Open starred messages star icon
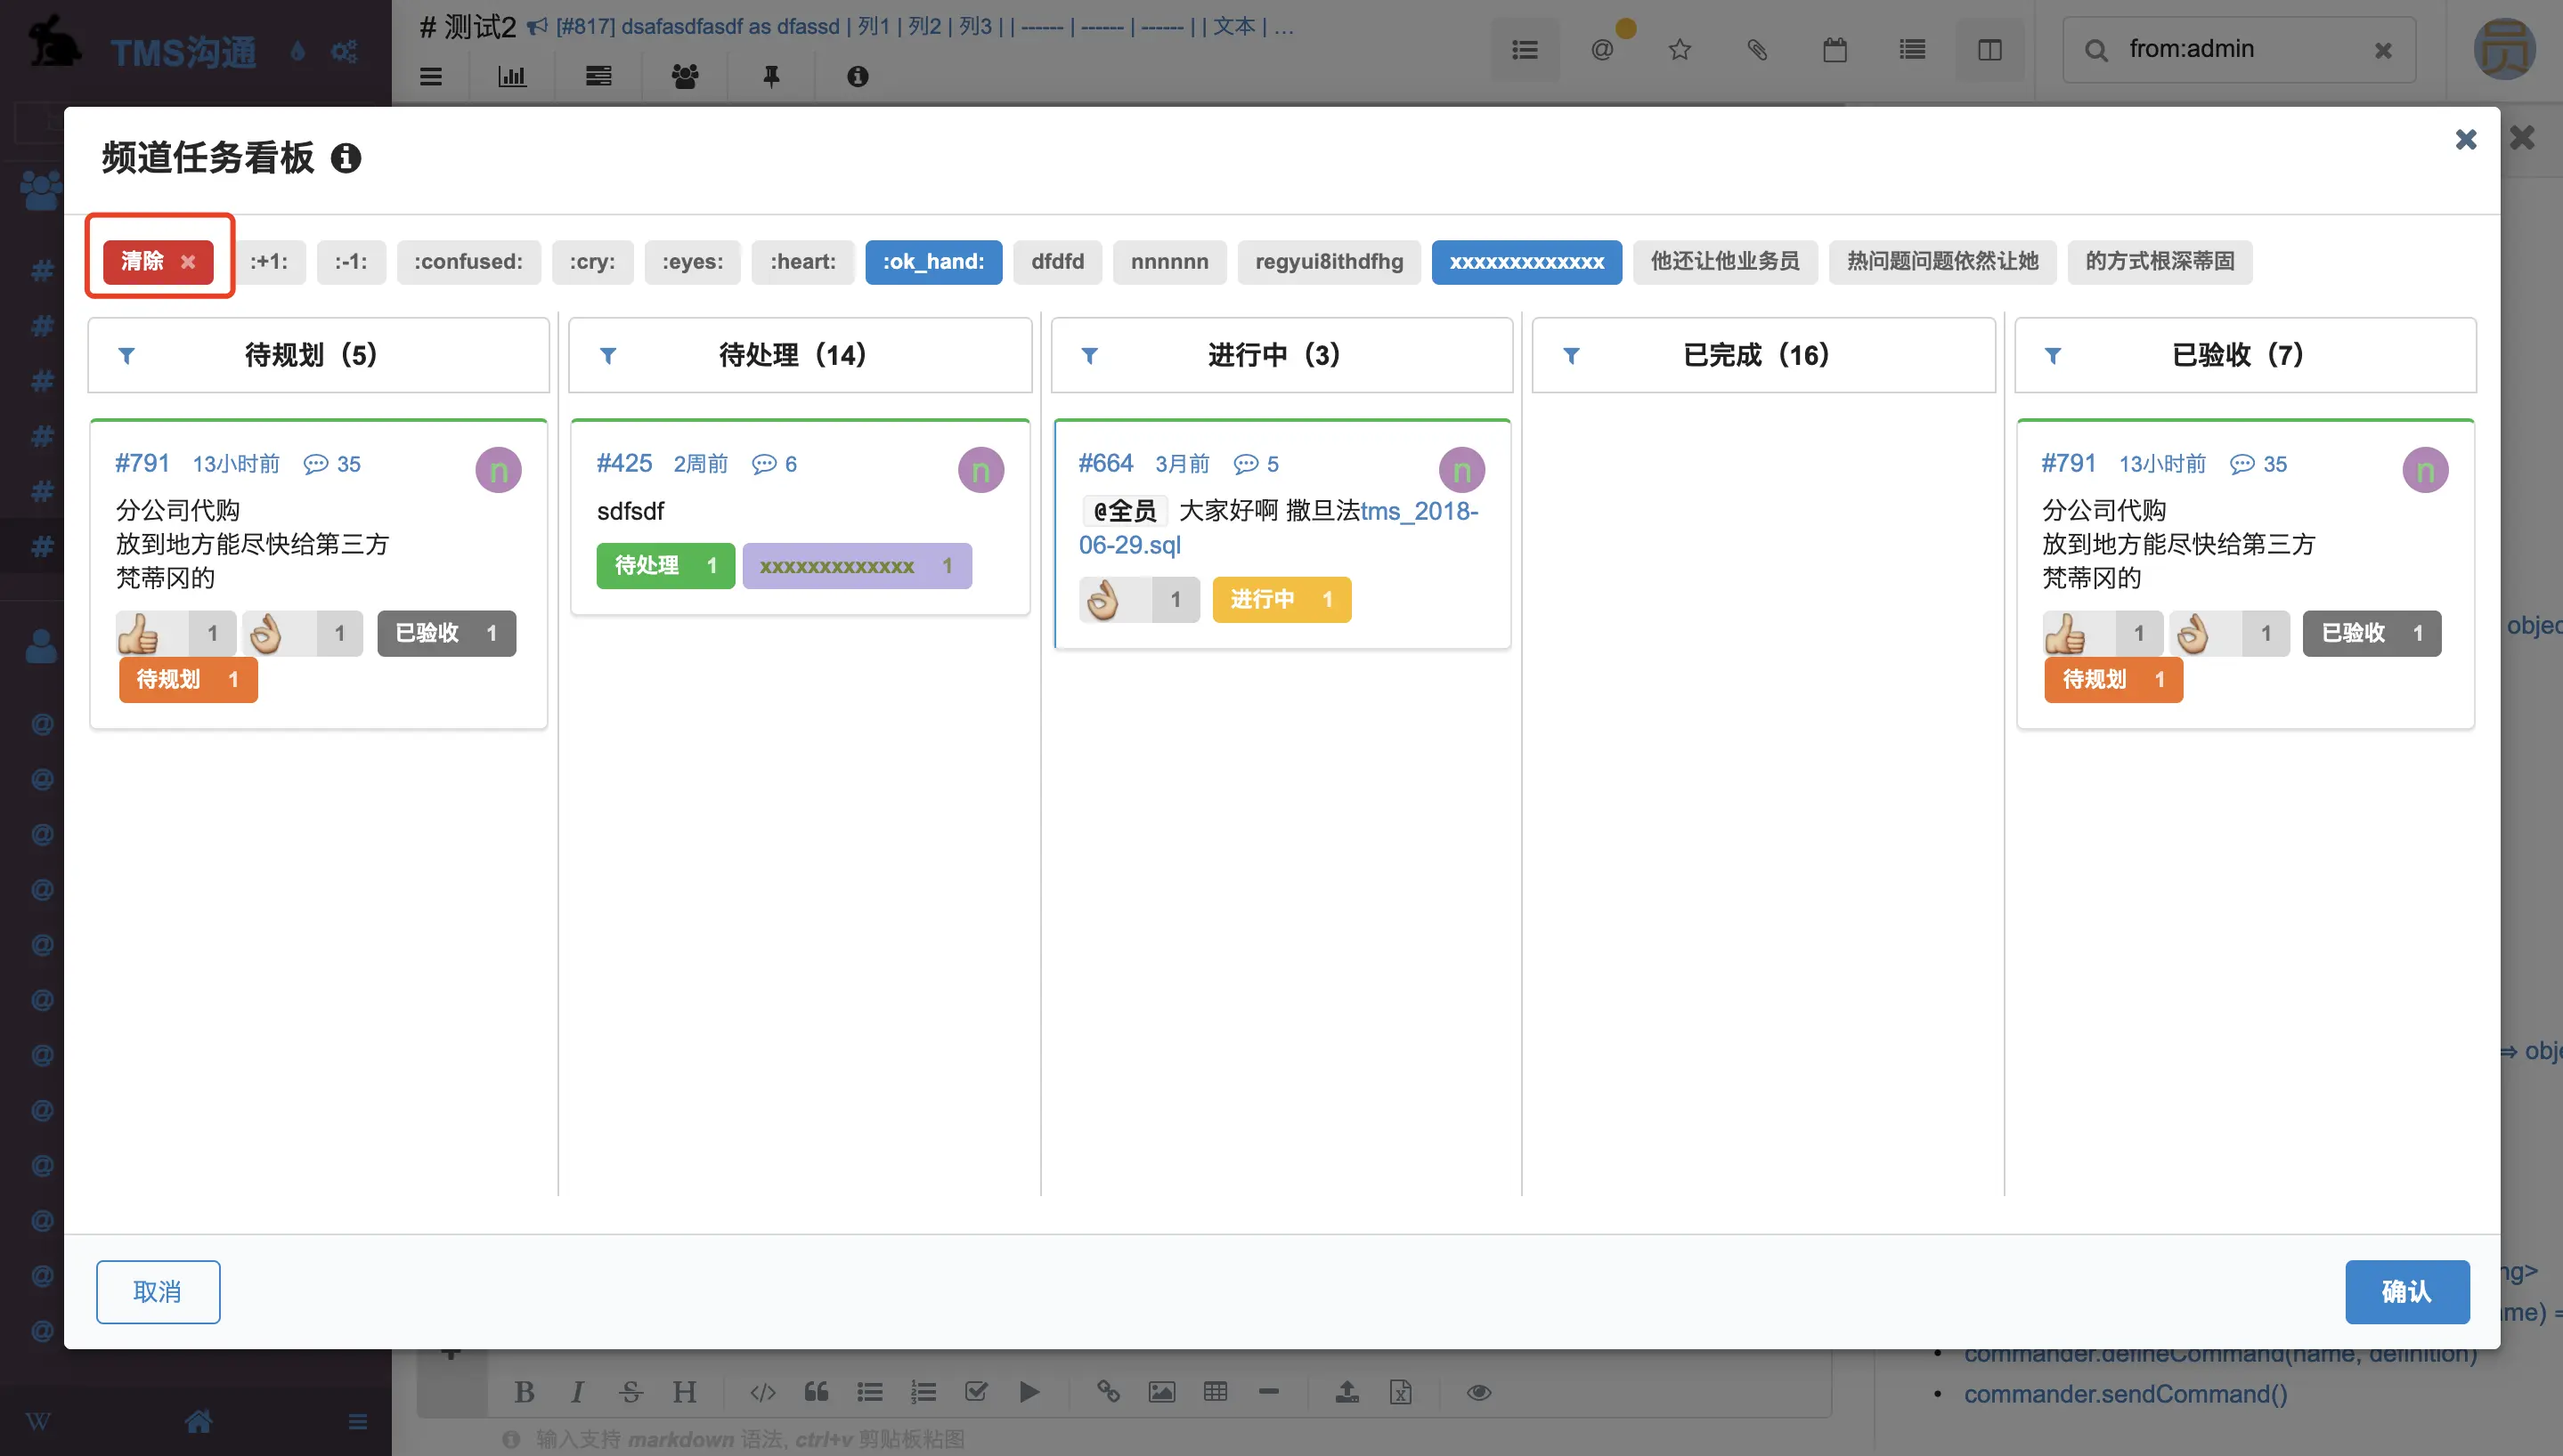The image size is (2563, 1456). 1680,50
